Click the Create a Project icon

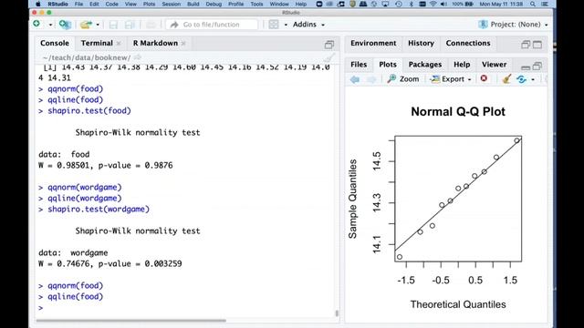[65, 25]
